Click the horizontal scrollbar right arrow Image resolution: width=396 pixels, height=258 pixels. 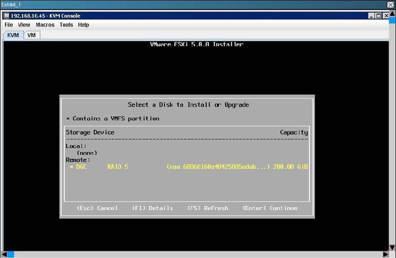pyautogui.click(x=386, y=254)
